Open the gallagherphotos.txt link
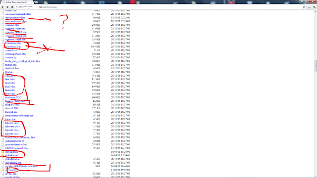Image resolution: width=317 pixels, height=178 pixels. tap(15, 141)
